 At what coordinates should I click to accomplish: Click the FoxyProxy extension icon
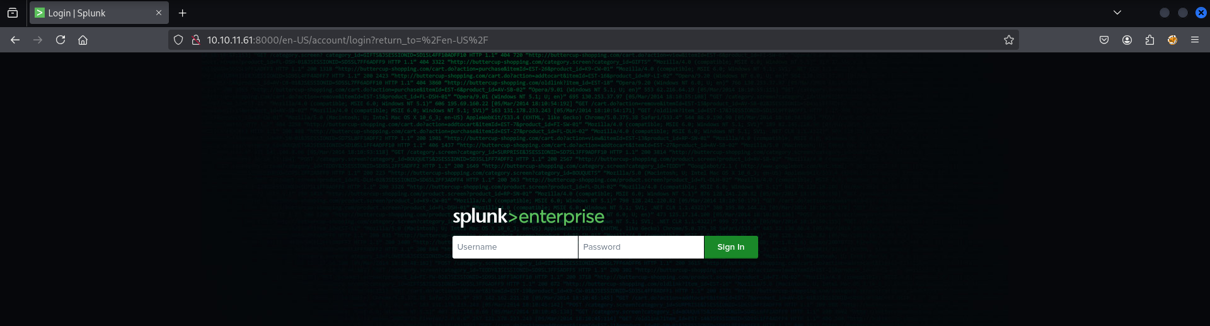[1172, 40]
